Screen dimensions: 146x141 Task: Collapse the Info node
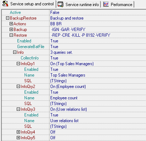point(15,52)
